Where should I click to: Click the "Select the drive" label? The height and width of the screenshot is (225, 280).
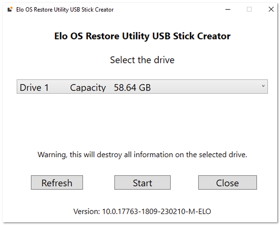(142, 60)
